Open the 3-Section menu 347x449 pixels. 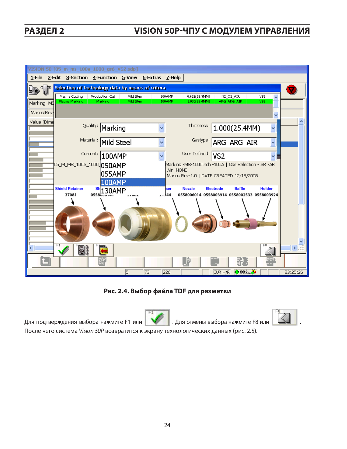pos(77,77)
